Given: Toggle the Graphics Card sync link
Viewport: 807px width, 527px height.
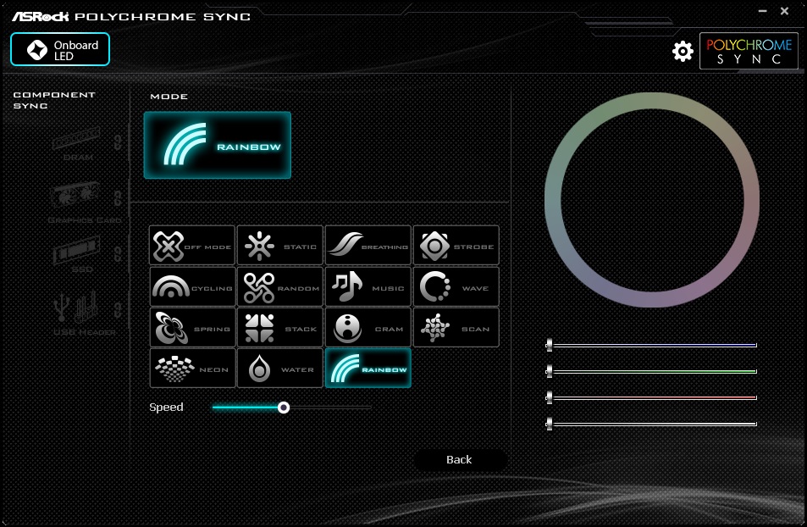Looking at the screenshot, I should (x=118, y=197).
